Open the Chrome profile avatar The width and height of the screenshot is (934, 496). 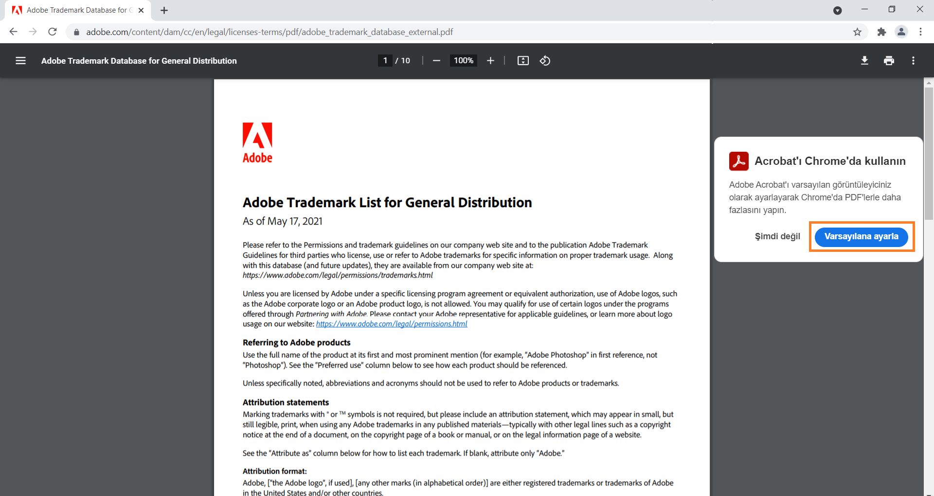click(901, 32)
